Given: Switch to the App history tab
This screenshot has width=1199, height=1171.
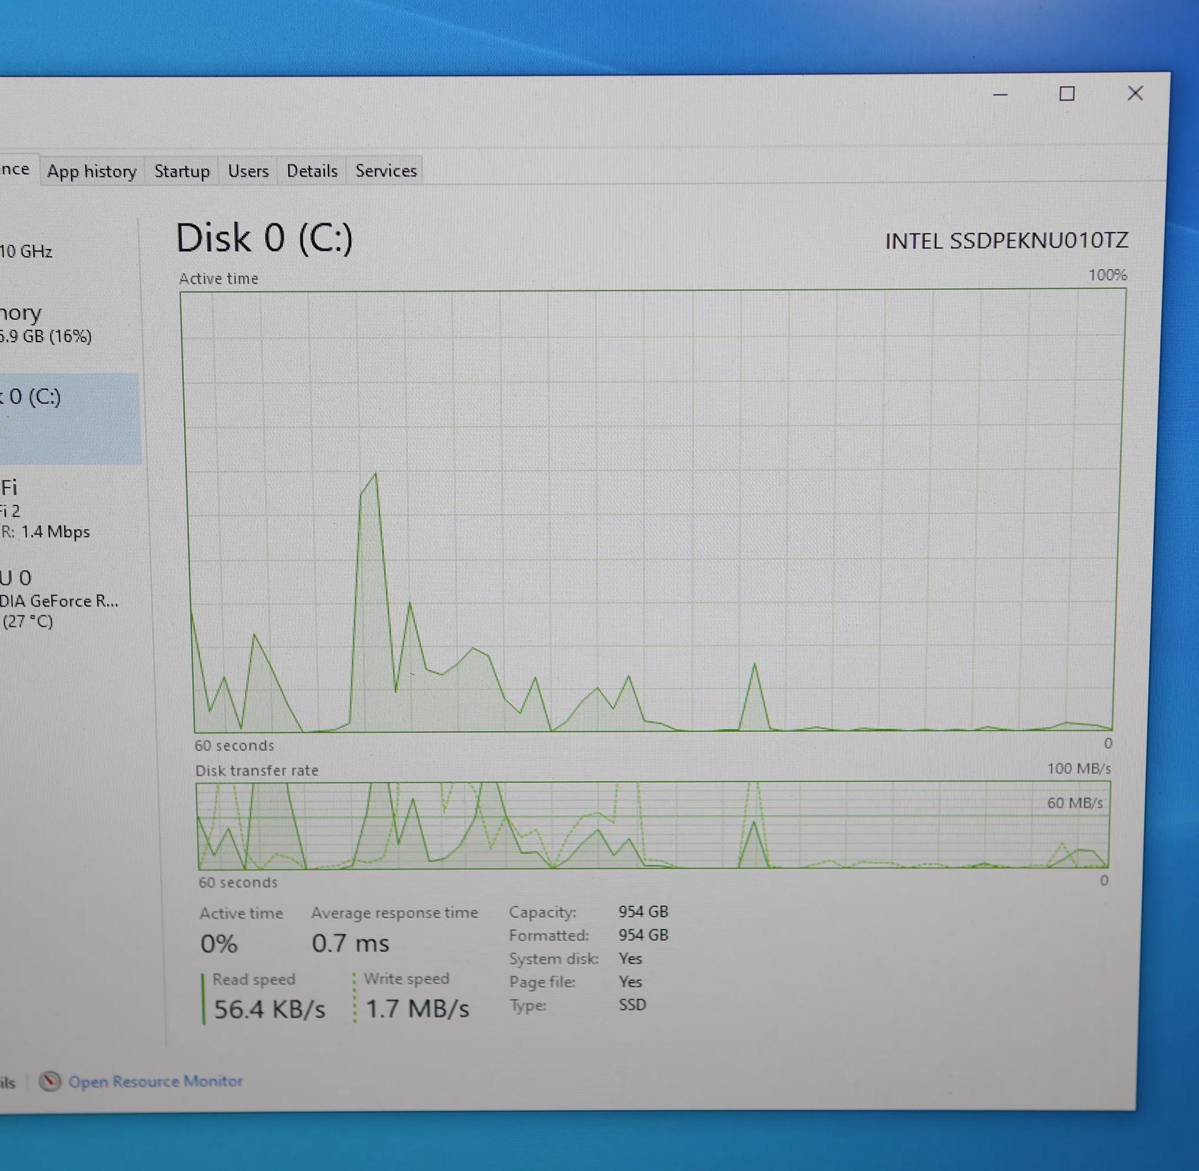Looking at the screenshot, I should click(91, 171).
